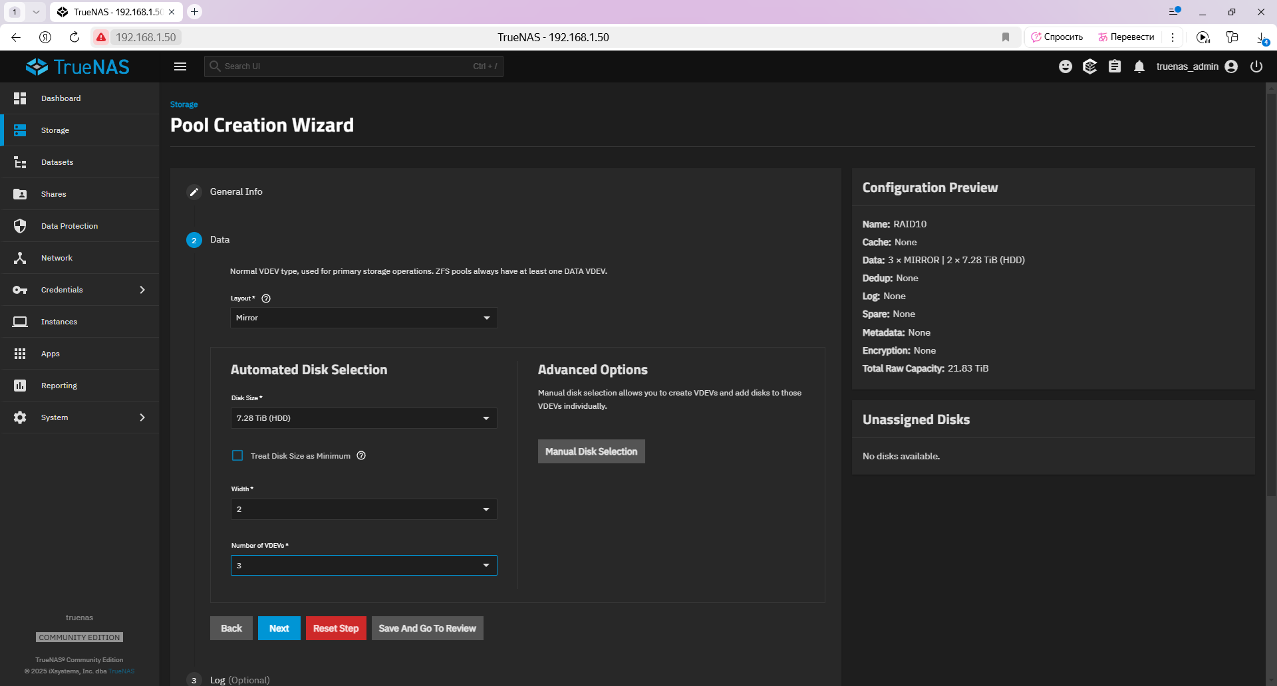Screen dimensions: 1277x686
Task: Click the TrueNAS footer link
Action: [122, 671]
